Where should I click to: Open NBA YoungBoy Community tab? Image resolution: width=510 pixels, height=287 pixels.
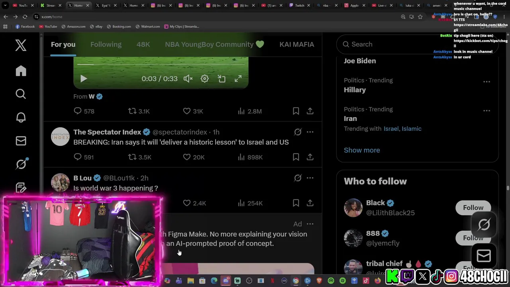point(214,44)
